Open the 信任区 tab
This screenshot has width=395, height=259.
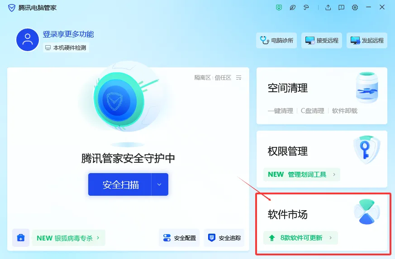point(223,78)
